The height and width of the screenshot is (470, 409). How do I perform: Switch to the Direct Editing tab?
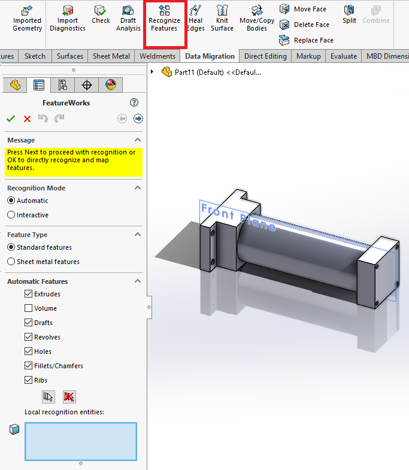pyautogui.click(x=265, y=56)
